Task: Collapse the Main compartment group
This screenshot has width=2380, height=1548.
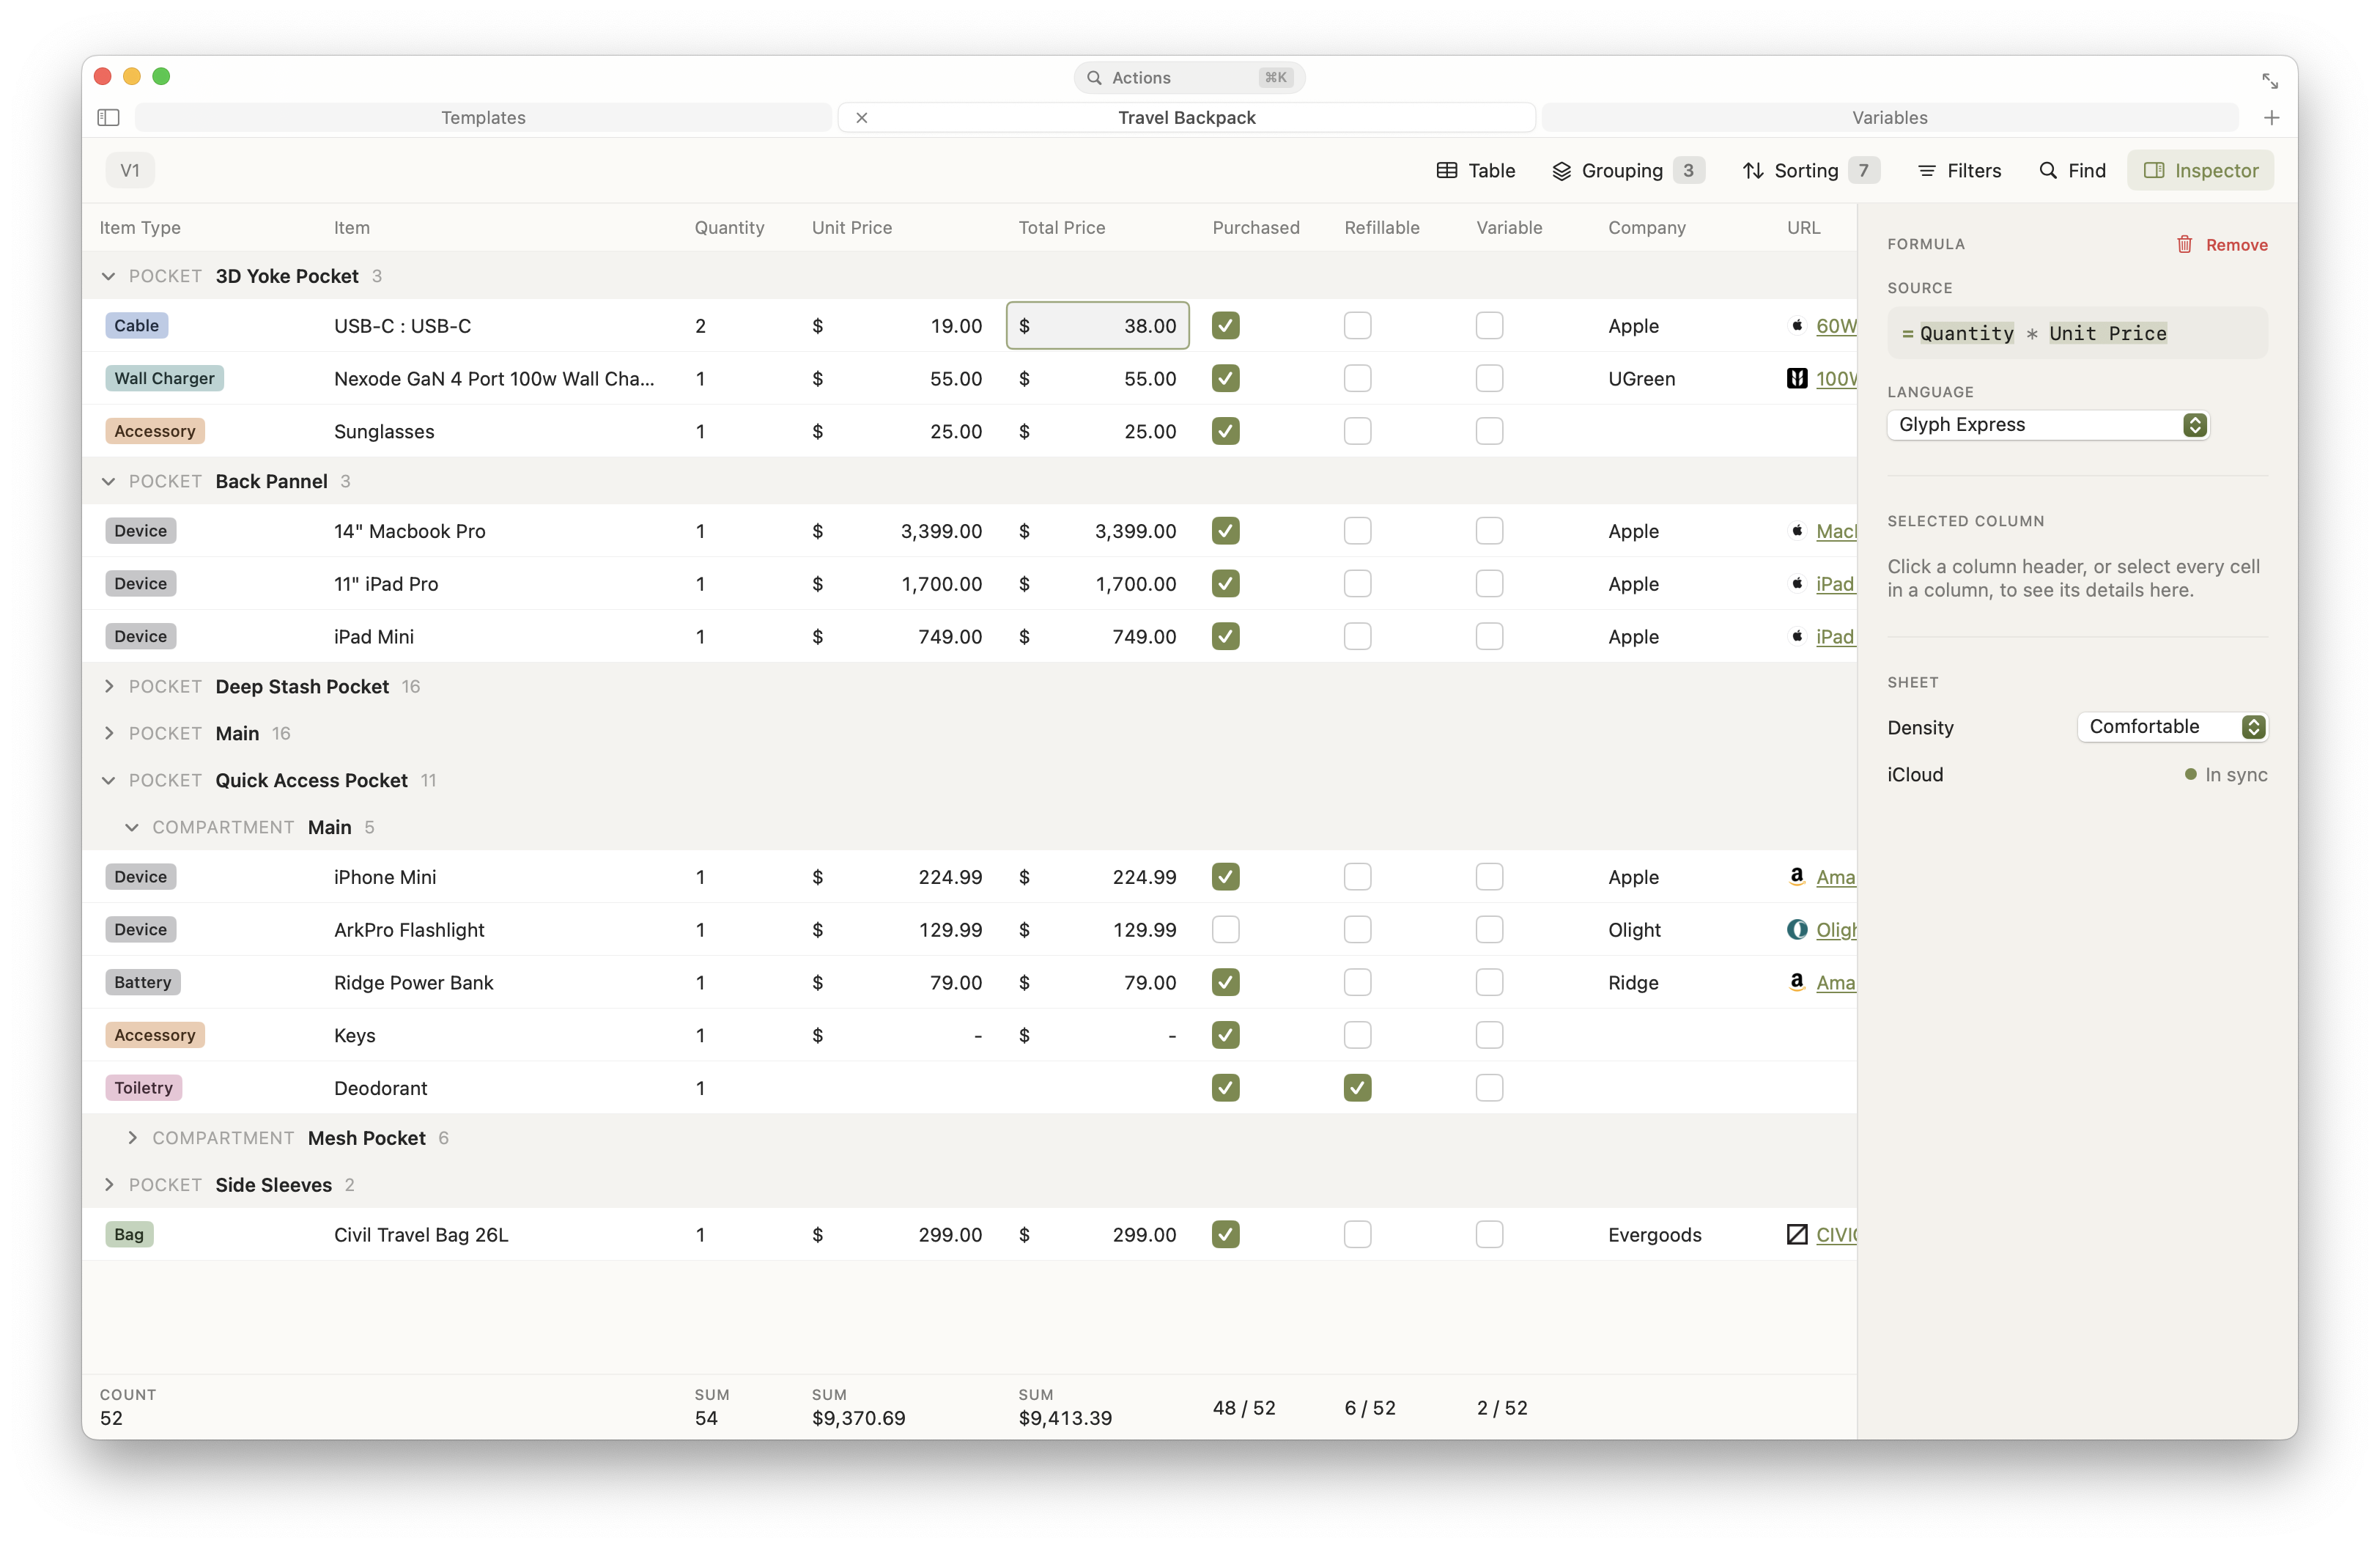Action: point(132,827)
